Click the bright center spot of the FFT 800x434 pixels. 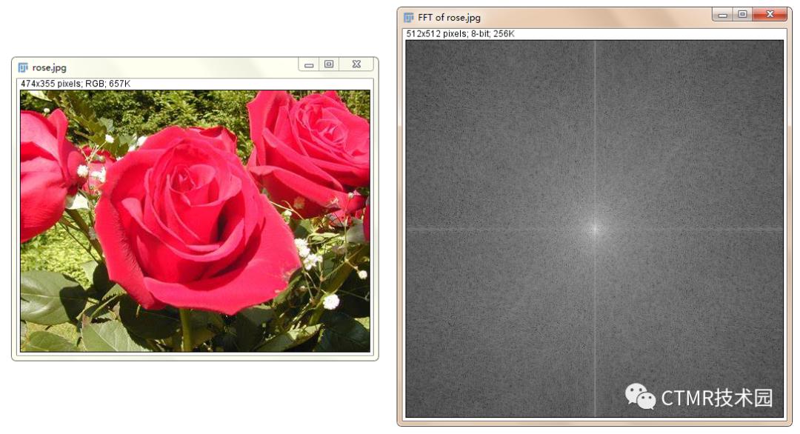tap(595, 228)
